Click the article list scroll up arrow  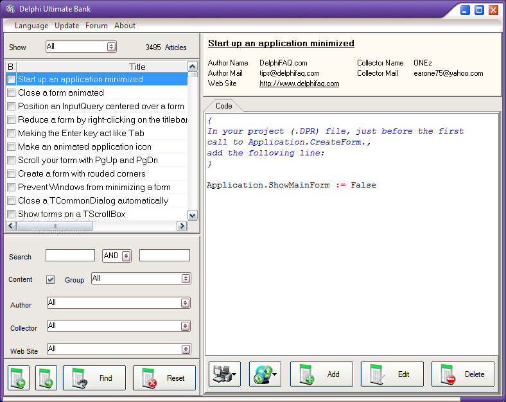click(193, 67)
